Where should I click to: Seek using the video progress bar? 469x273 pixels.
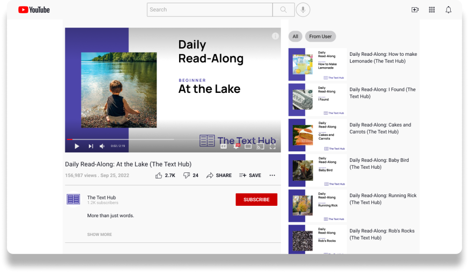click(x=173, y=139)
